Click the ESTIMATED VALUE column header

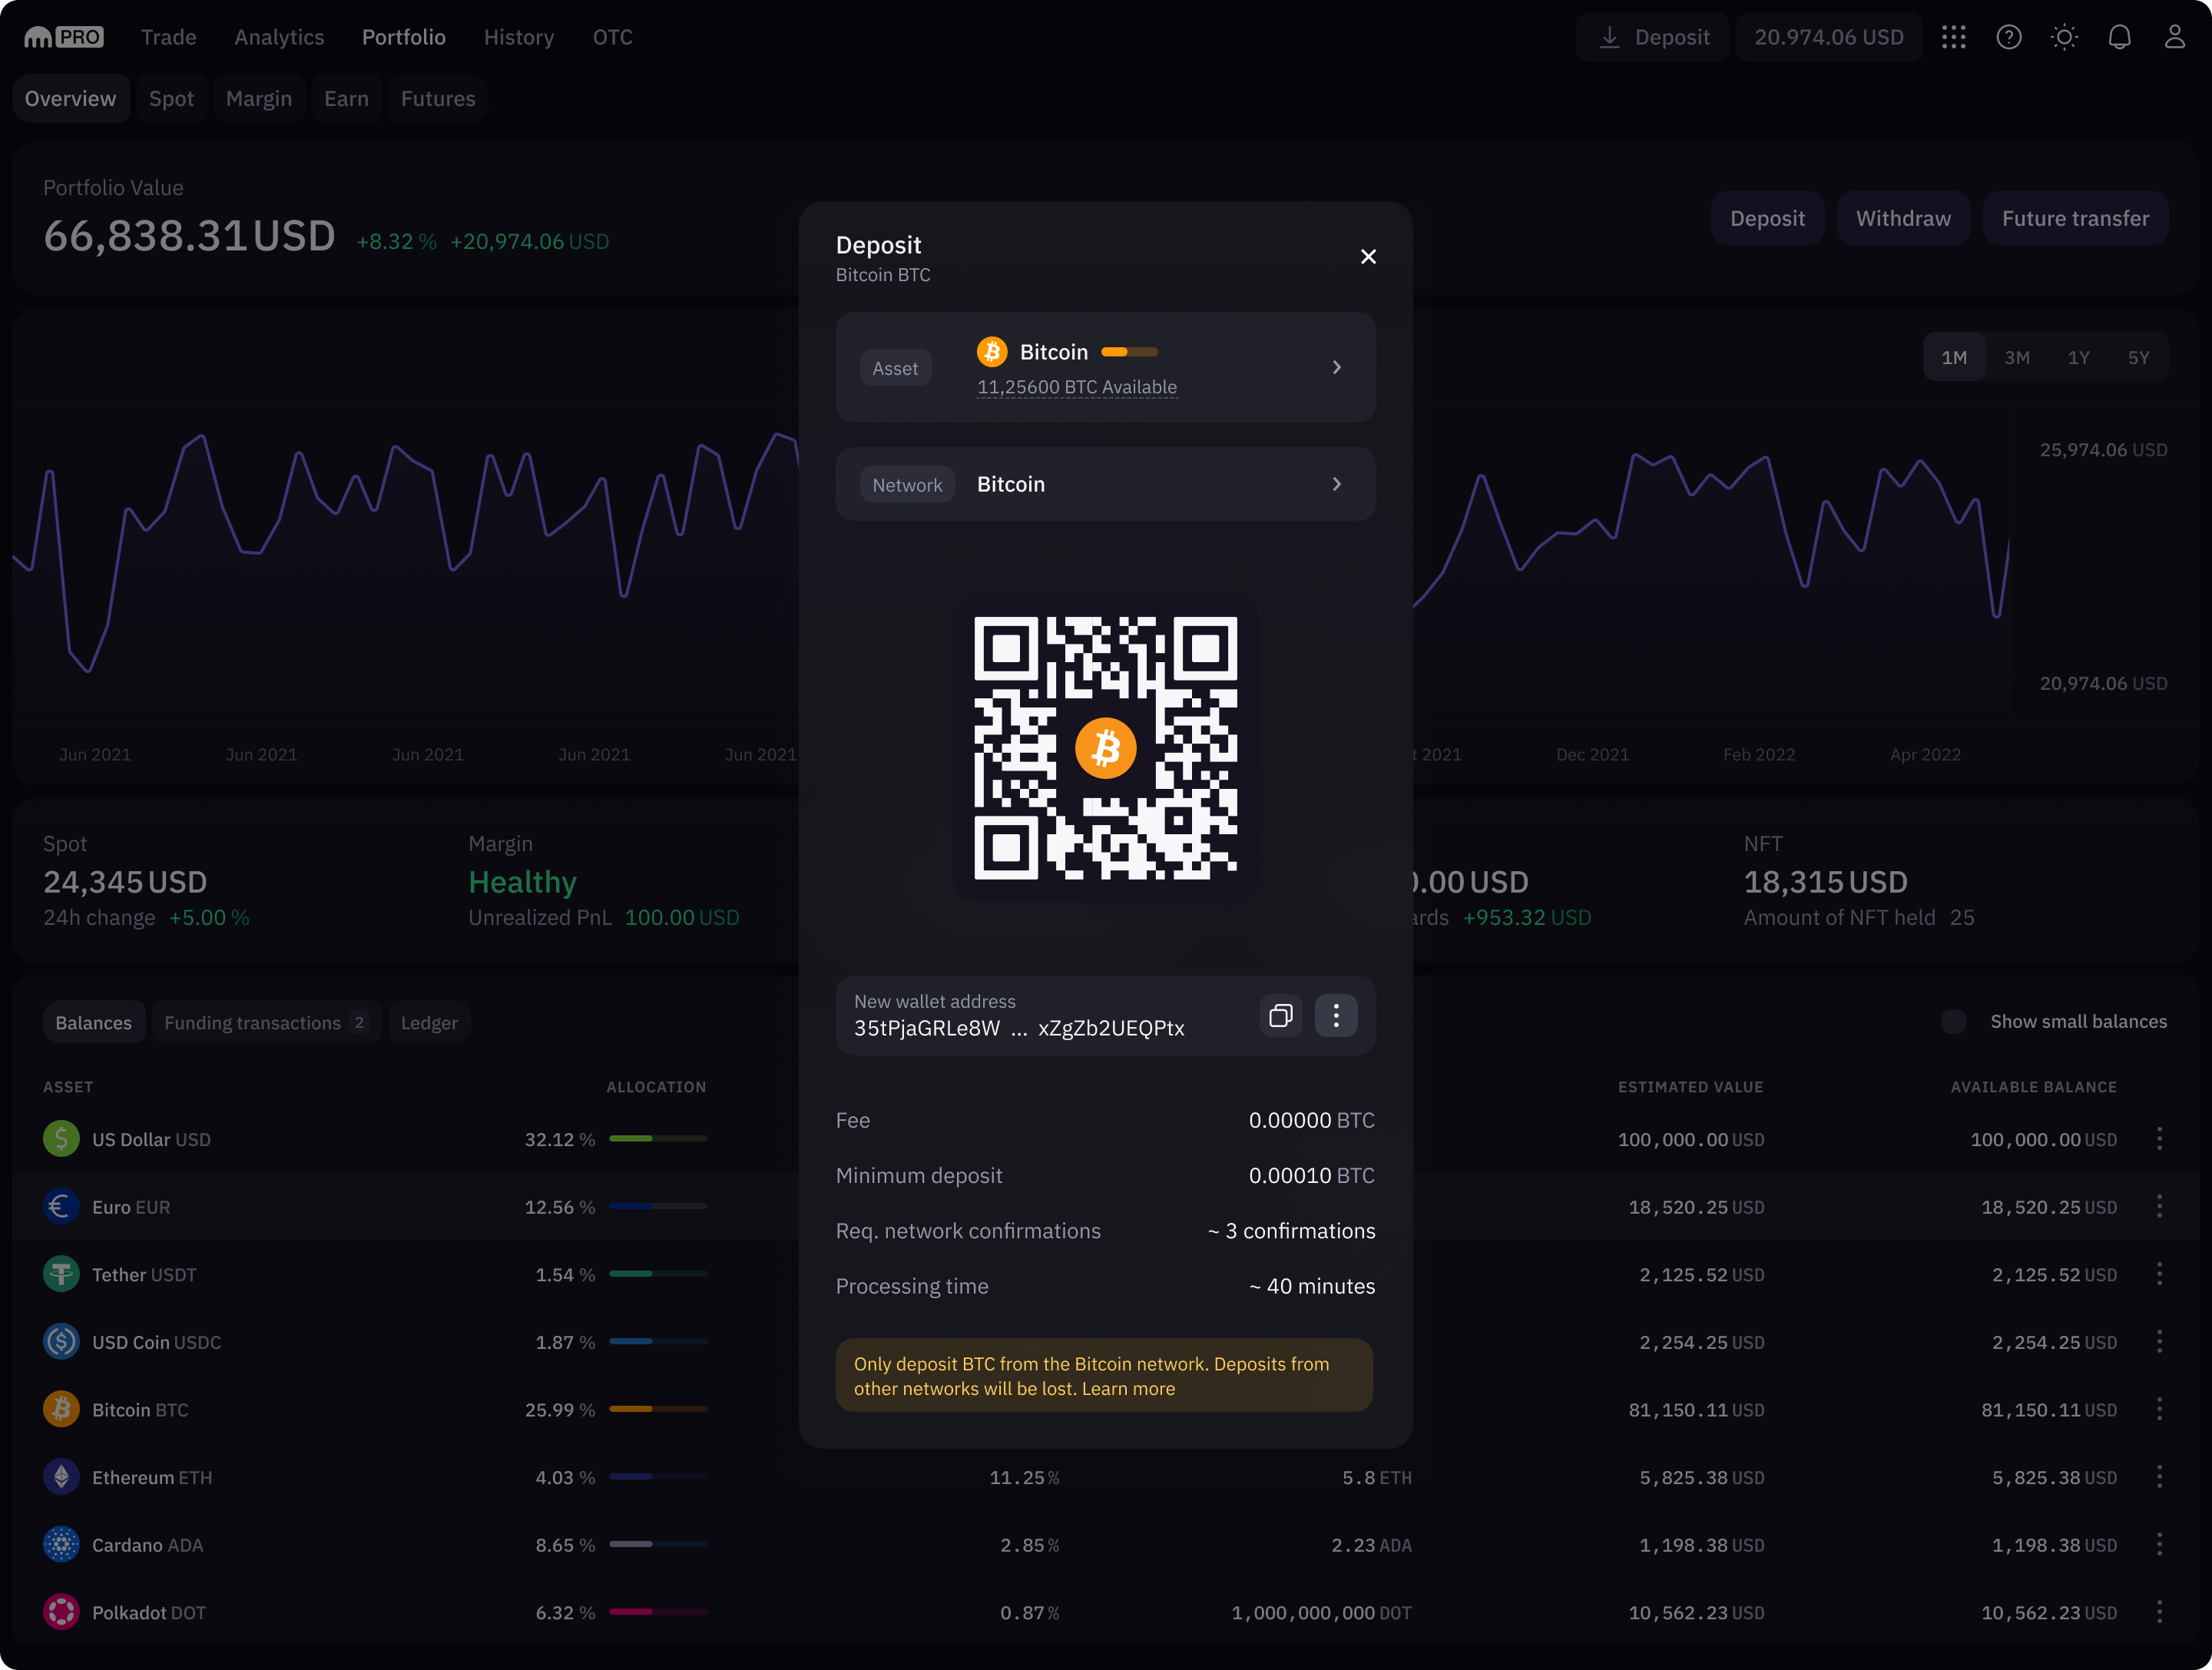tap(1690, 1087)
